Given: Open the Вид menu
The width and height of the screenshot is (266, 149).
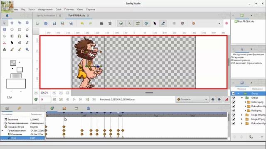Looking at the screenshot, I should [23, 10].
